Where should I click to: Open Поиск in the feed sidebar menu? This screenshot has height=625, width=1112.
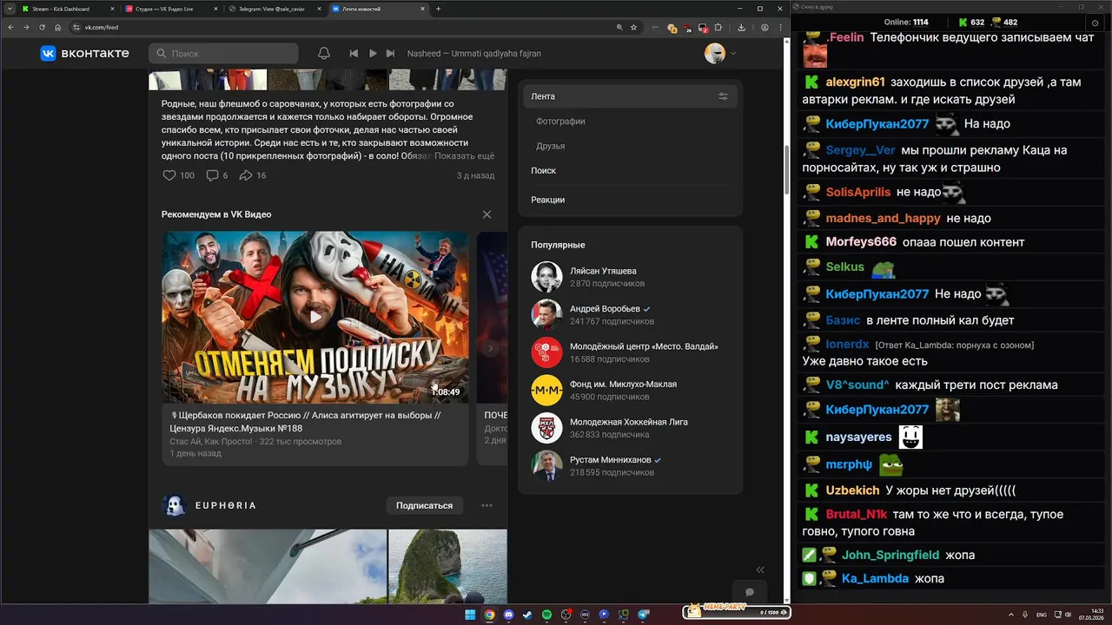click(544, 171)
